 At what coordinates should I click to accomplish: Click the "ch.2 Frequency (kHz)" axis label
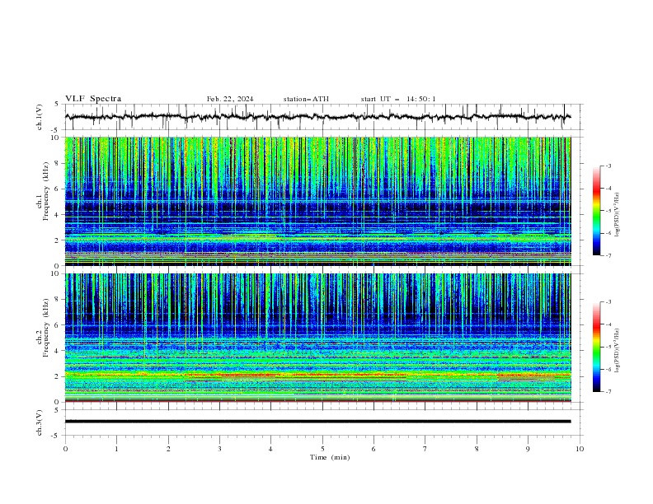coord(43,327)
